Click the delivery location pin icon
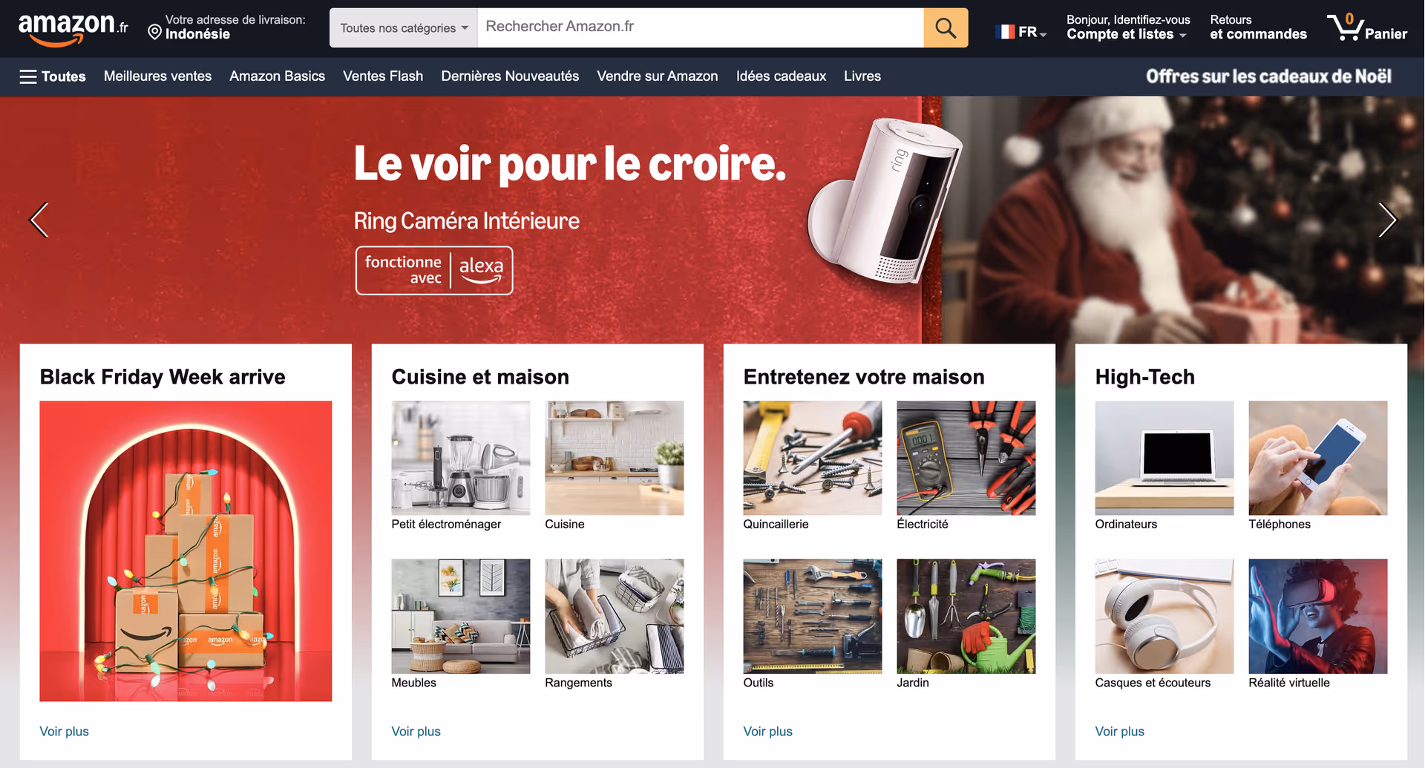 pos(154,32)
